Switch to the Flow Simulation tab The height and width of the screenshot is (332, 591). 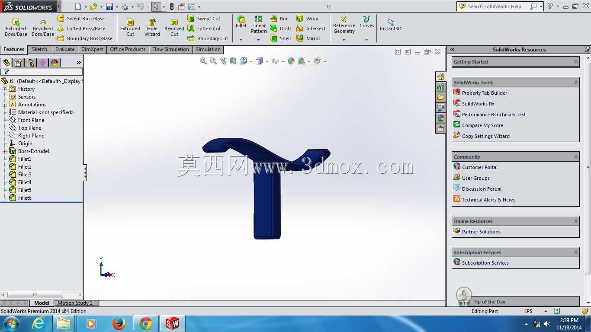point(170,49)
